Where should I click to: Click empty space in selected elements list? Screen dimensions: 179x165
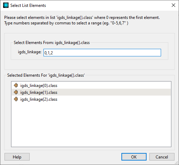pos(91,125)
